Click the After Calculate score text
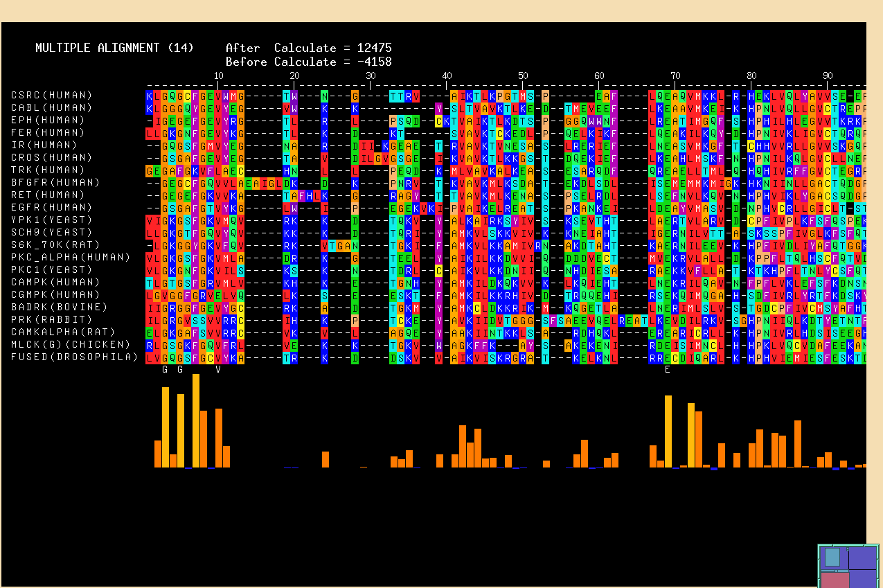Image resolution: width=883 pixels, height=588 pixels. [308, 48]
